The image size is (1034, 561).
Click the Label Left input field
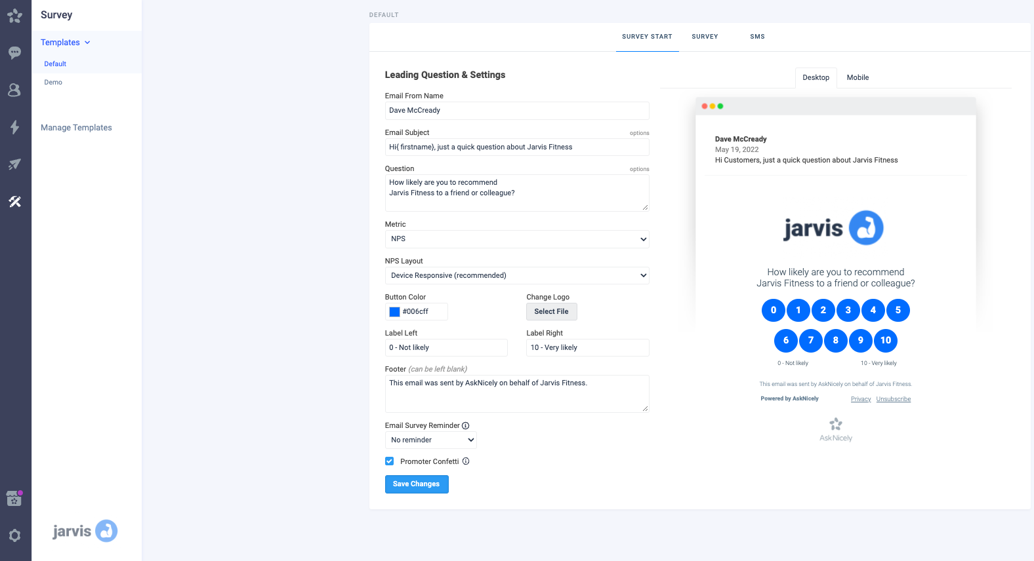[446, 348]
